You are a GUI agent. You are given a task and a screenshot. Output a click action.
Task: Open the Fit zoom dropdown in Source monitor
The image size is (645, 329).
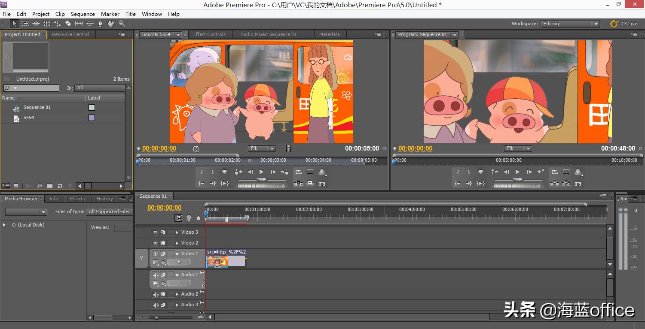(x=262, y=148)
